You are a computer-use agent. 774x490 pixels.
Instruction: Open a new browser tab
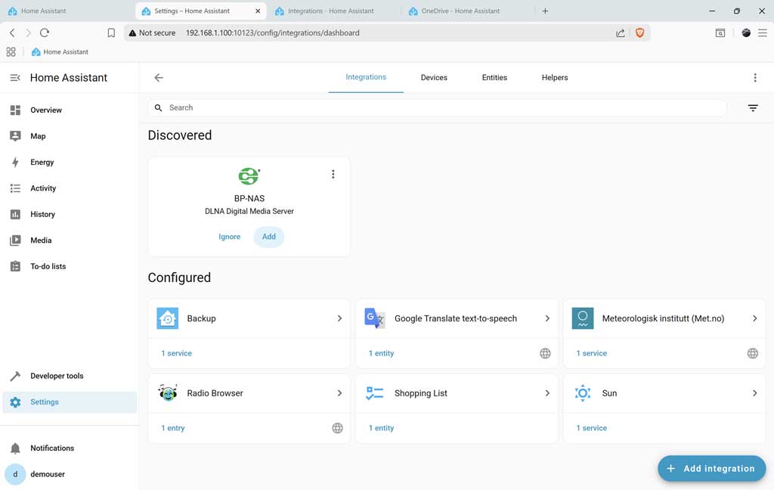point(545,11)
